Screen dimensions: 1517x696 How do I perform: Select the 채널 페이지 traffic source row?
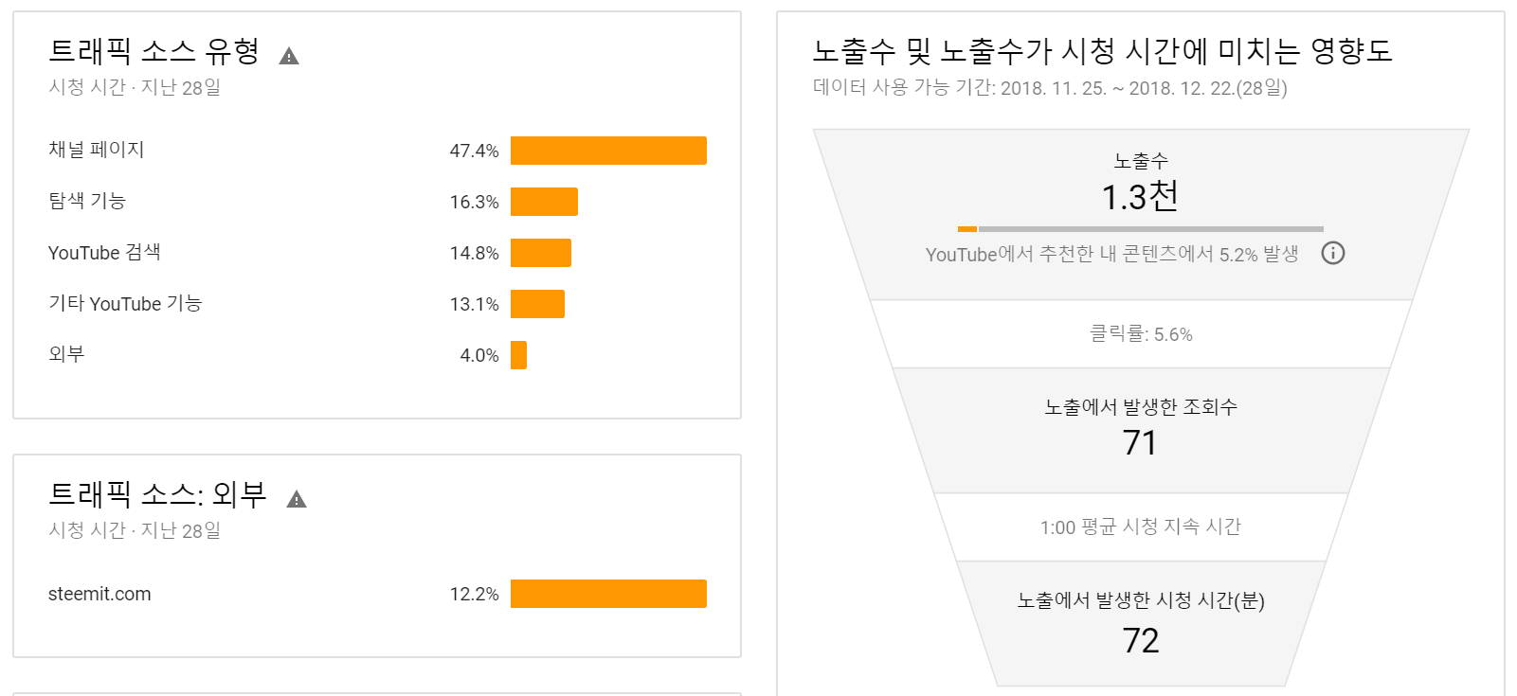click(x=377, y=151)
